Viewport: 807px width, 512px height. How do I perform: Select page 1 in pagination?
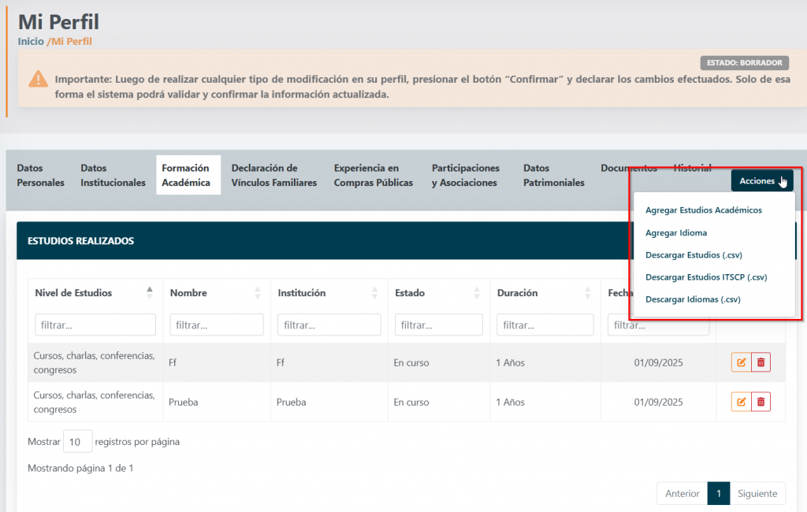point(719,493)
